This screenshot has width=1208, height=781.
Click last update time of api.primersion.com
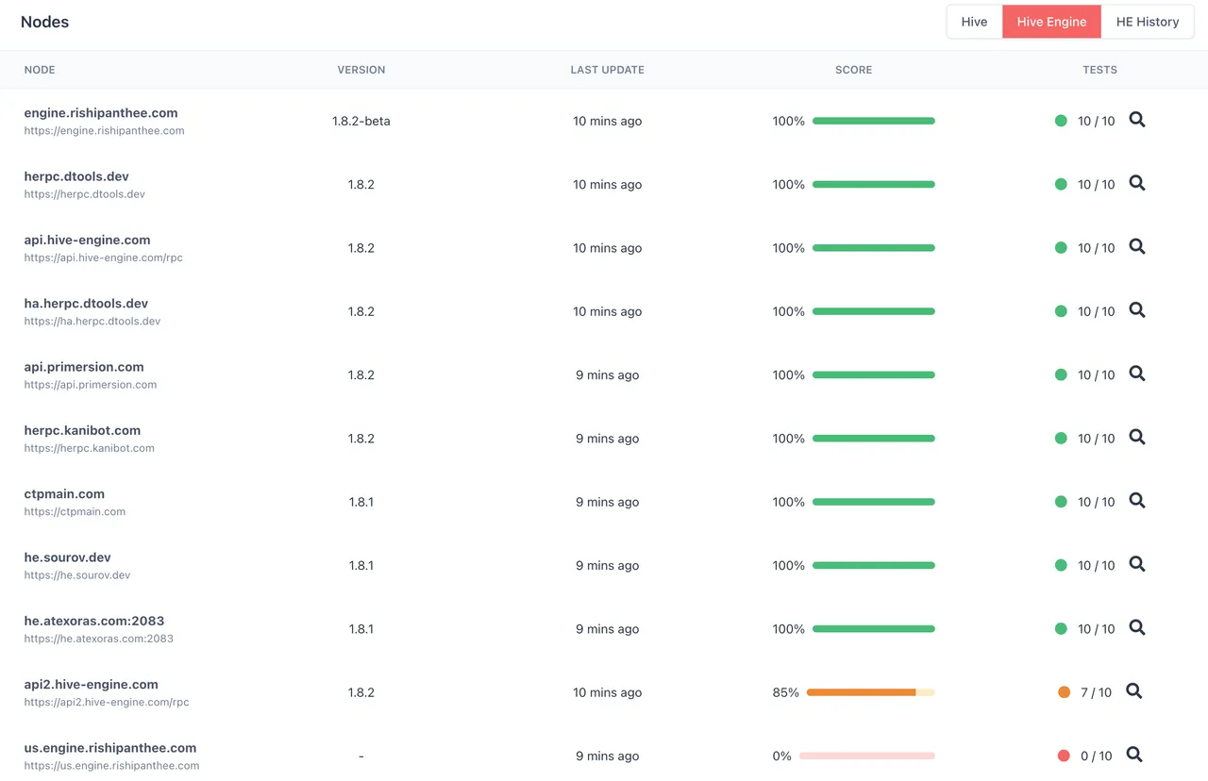tap(608, 374)
